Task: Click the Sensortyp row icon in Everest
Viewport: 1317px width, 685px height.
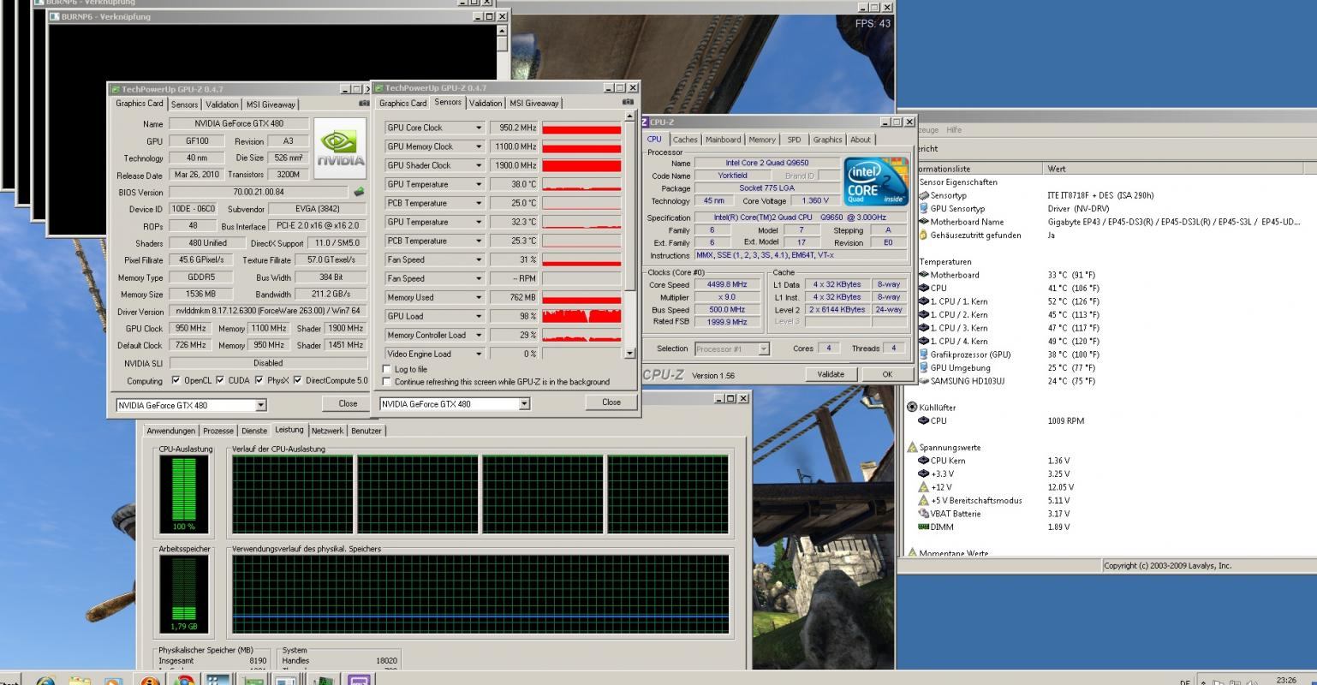Action: point(924,195)
